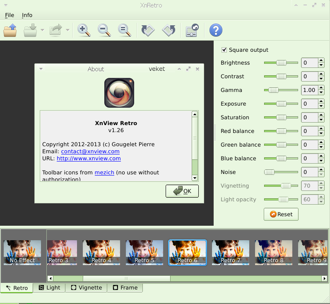Image resolution: width=330 pixels, height=304 pixels.
Task: Maximize the About dialog
Action: tap(188, 69)
